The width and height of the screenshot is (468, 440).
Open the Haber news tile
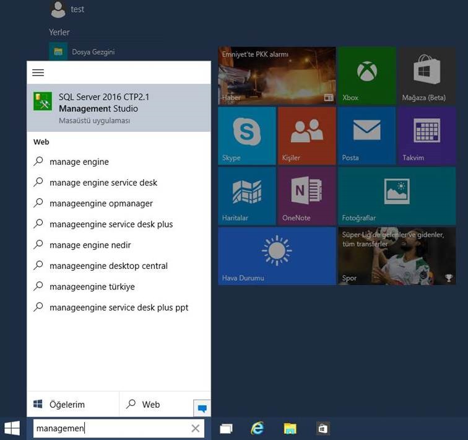(x=277, y=75)
